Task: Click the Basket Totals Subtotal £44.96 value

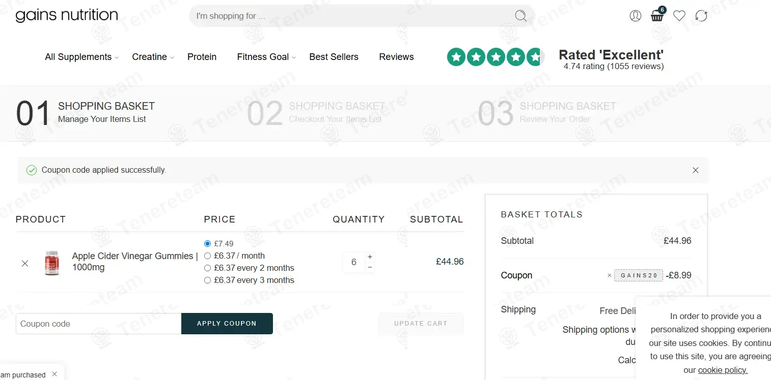Action: pos(677,241)
